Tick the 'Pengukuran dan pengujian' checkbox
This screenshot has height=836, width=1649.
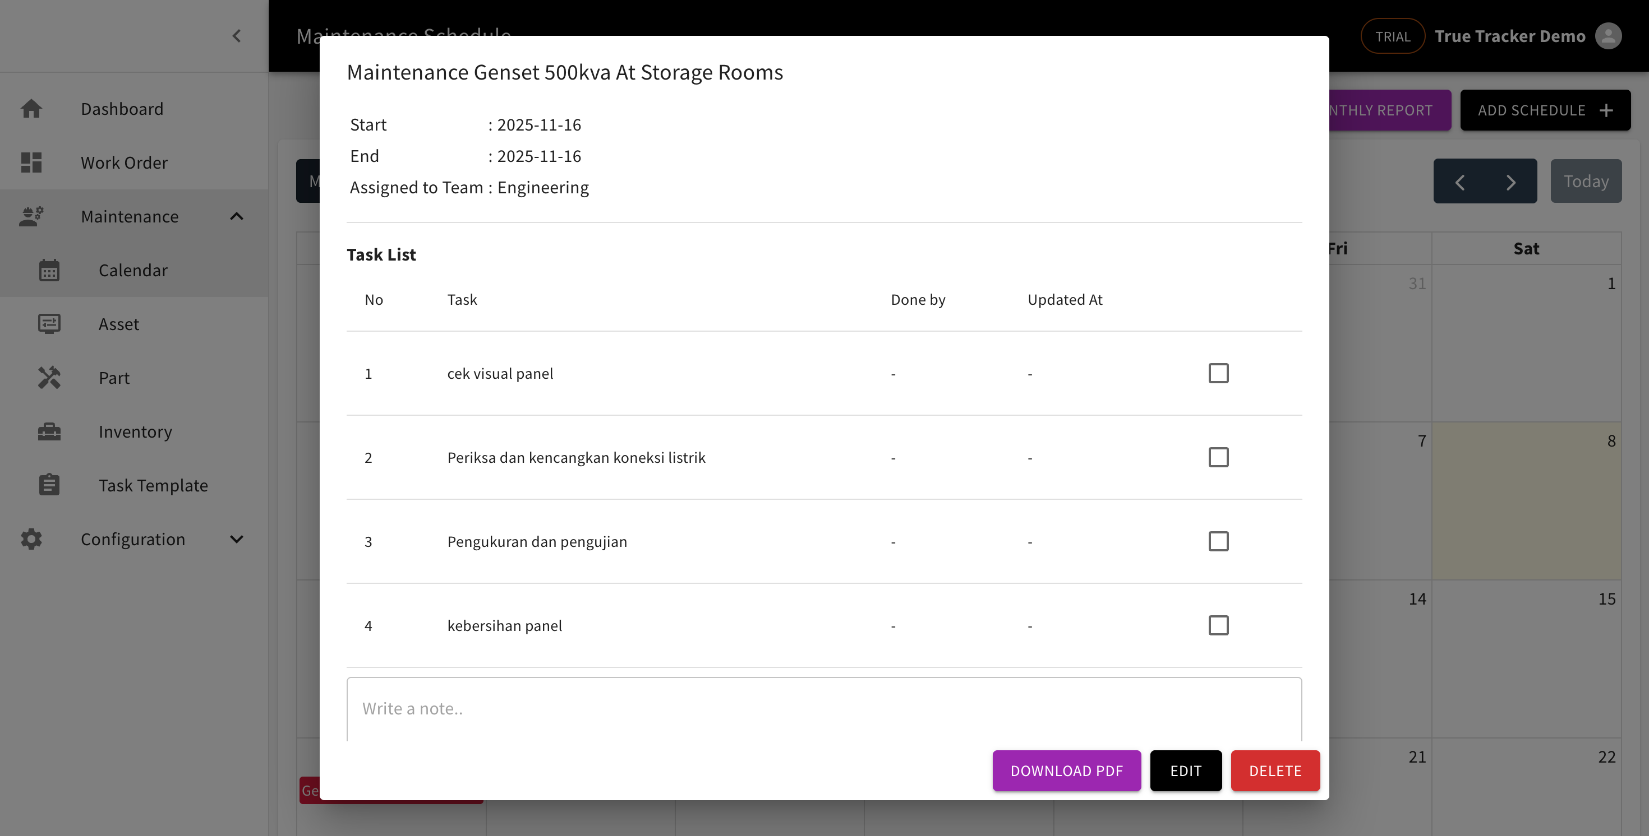pyautogui.click(x=1218, y=542)
